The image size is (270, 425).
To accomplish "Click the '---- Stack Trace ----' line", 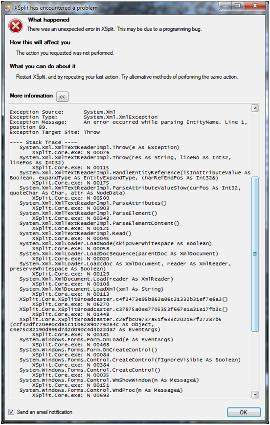I will [x=44, y=142].
